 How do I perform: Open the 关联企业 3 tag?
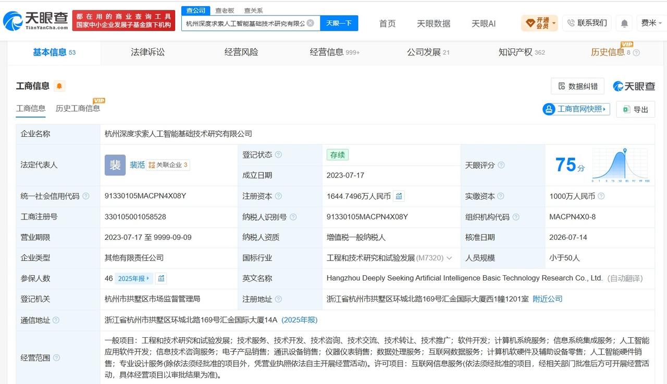click(x=168, y=165)
